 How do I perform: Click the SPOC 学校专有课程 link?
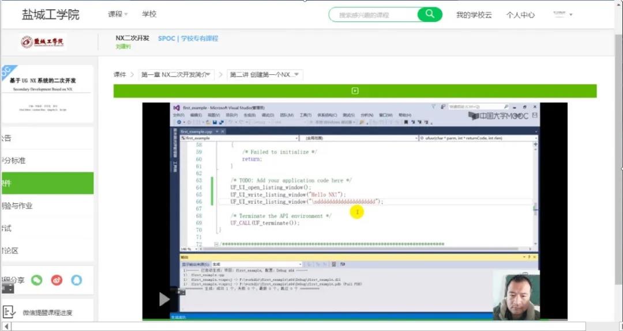188,39
